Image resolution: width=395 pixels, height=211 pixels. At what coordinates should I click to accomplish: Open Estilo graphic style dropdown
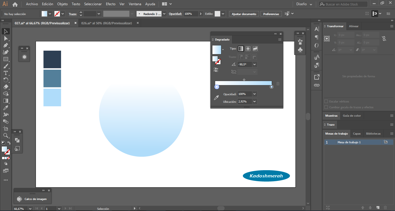pos(224,14)
